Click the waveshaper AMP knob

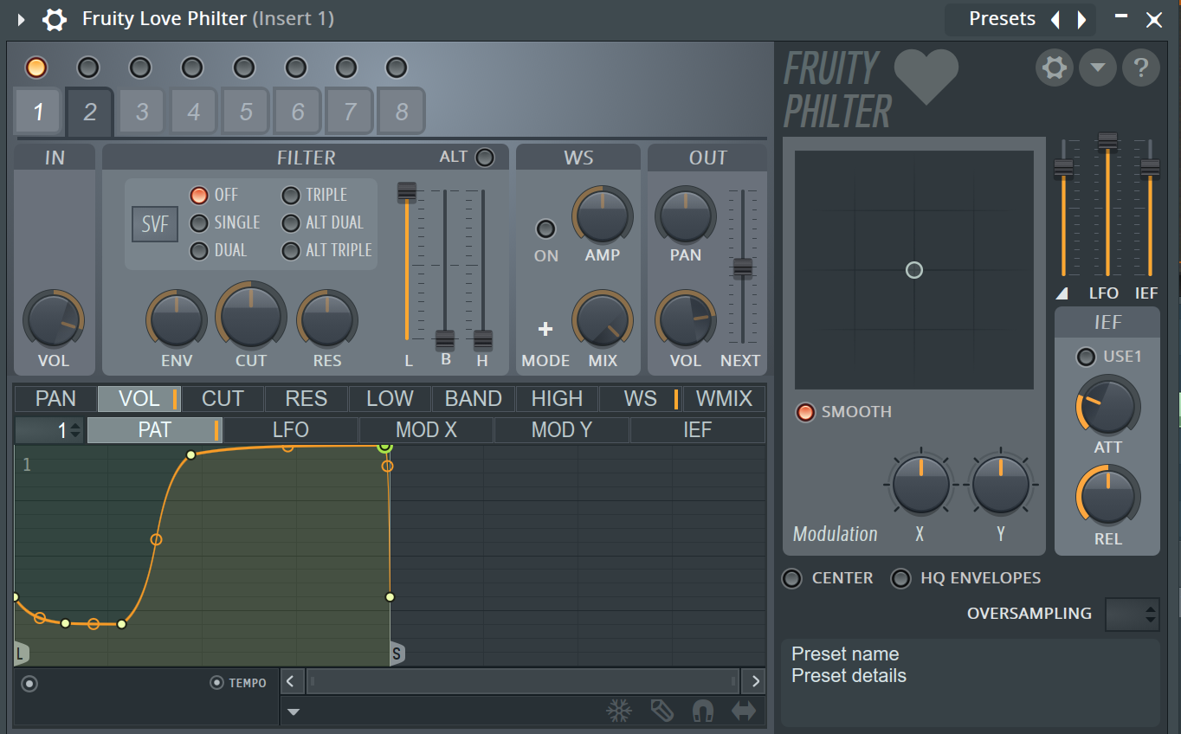click(x=602, y=215)
